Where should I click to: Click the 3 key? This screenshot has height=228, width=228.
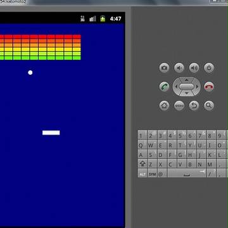pos(162,135)
